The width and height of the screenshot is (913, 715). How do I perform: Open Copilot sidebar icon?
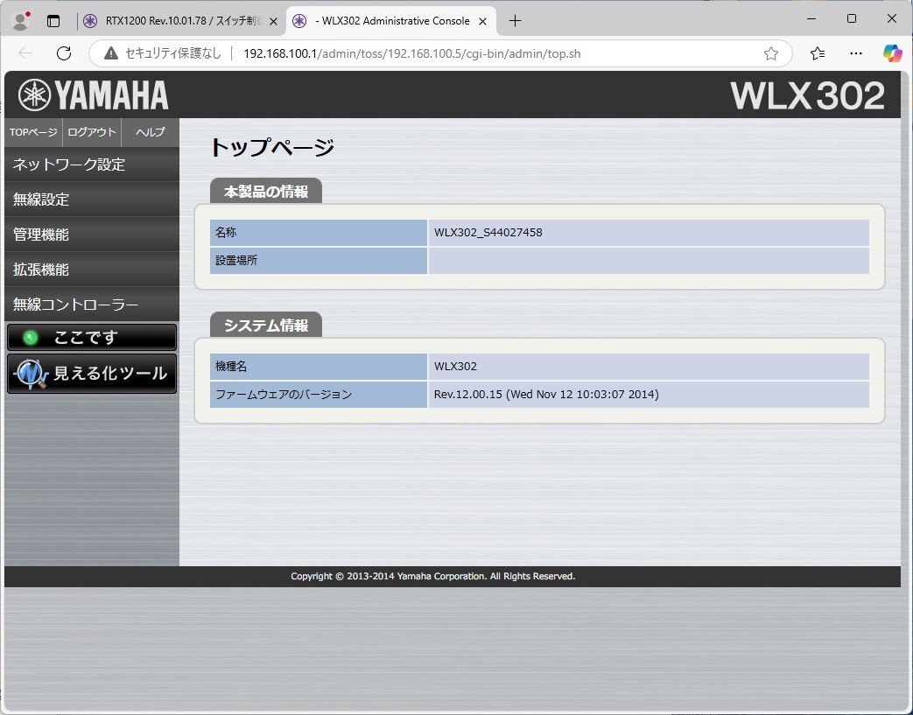click(892, 53)
